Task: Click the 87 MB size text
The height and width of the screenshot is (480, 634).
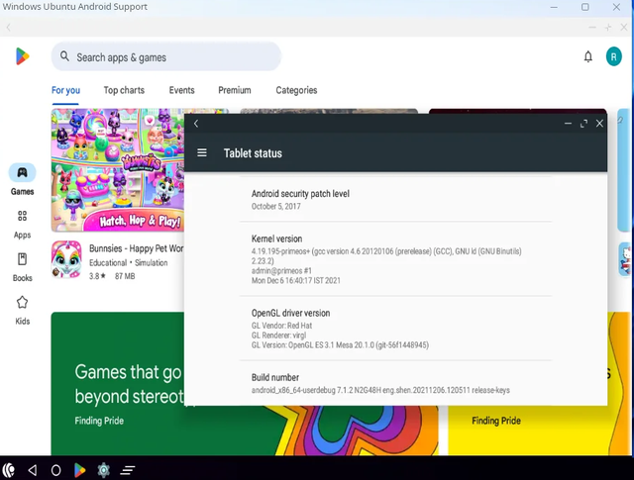Action: pos(125,276)
